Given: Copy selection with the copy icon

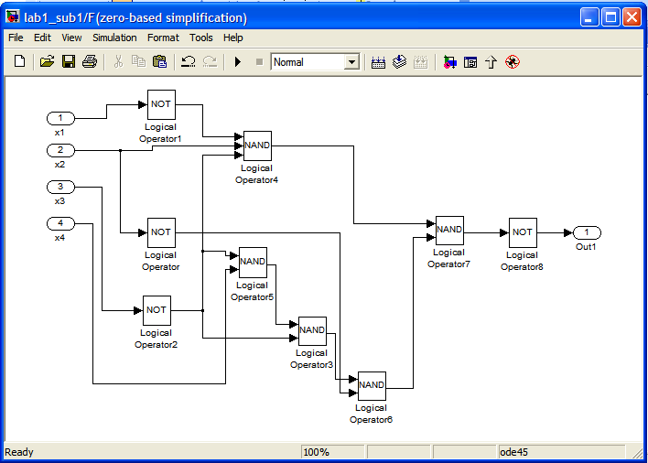Looking at the screenshot, I should (x=138, y=62).
